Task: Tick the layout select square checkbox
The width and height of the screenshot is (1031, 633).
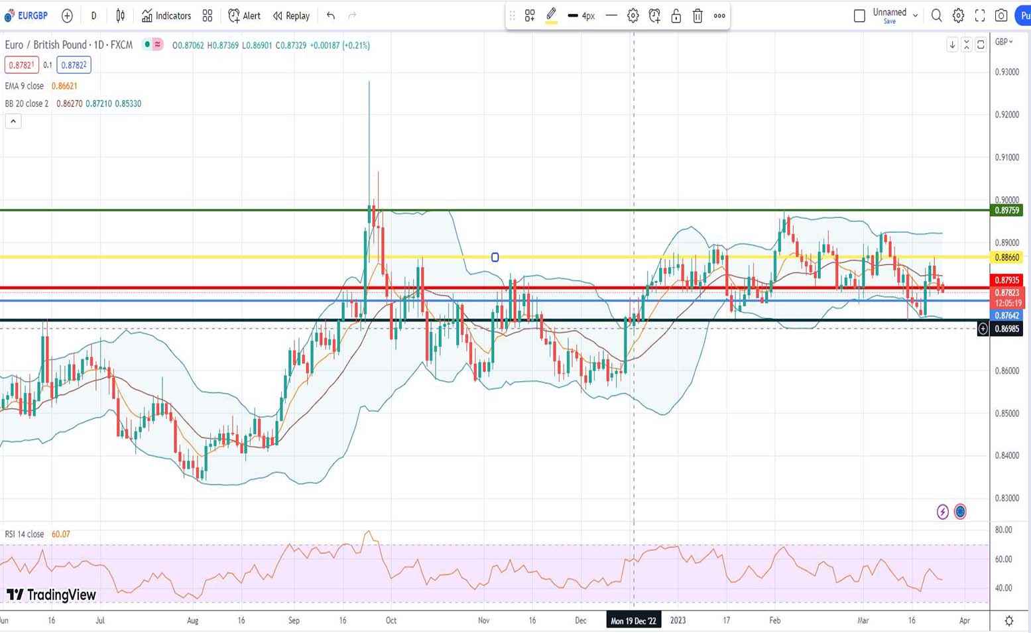Action: 859,15
